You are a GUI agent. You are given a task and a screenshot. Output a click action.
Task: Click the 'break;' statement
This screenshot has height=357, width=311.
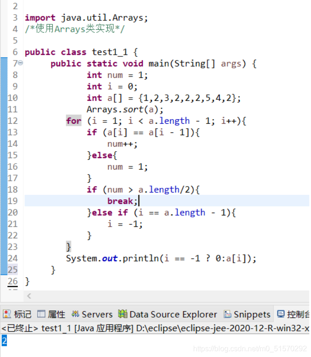[122, 201]
